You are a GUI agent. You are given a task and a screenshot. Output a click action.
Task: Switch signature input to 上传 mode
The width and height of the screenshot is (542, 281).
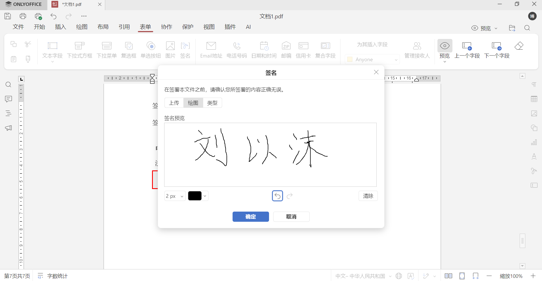pyautogui.click(x=174, y=103)
